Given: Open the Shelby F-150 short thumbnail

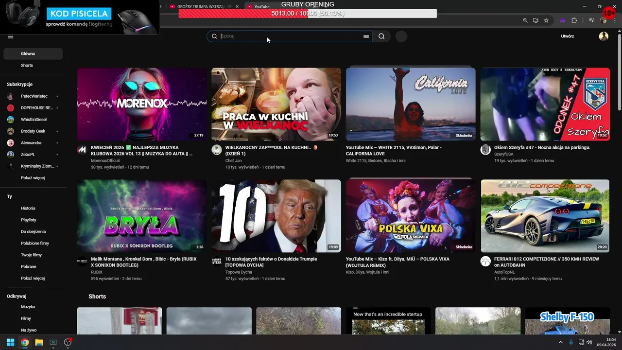Looking at the screenshot, I should pyautogui.click(x=567, y=321).
